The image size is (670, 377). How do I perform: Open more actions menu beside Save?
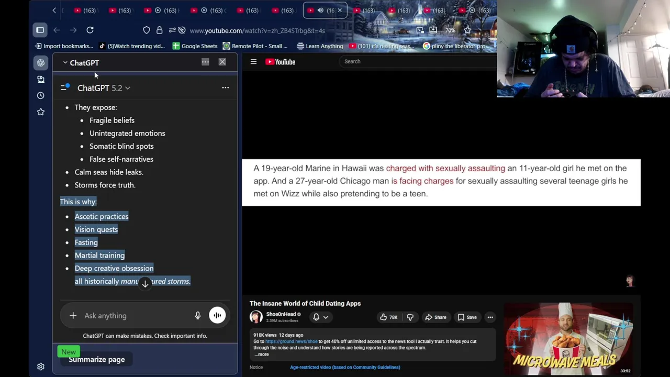[490, 317]
